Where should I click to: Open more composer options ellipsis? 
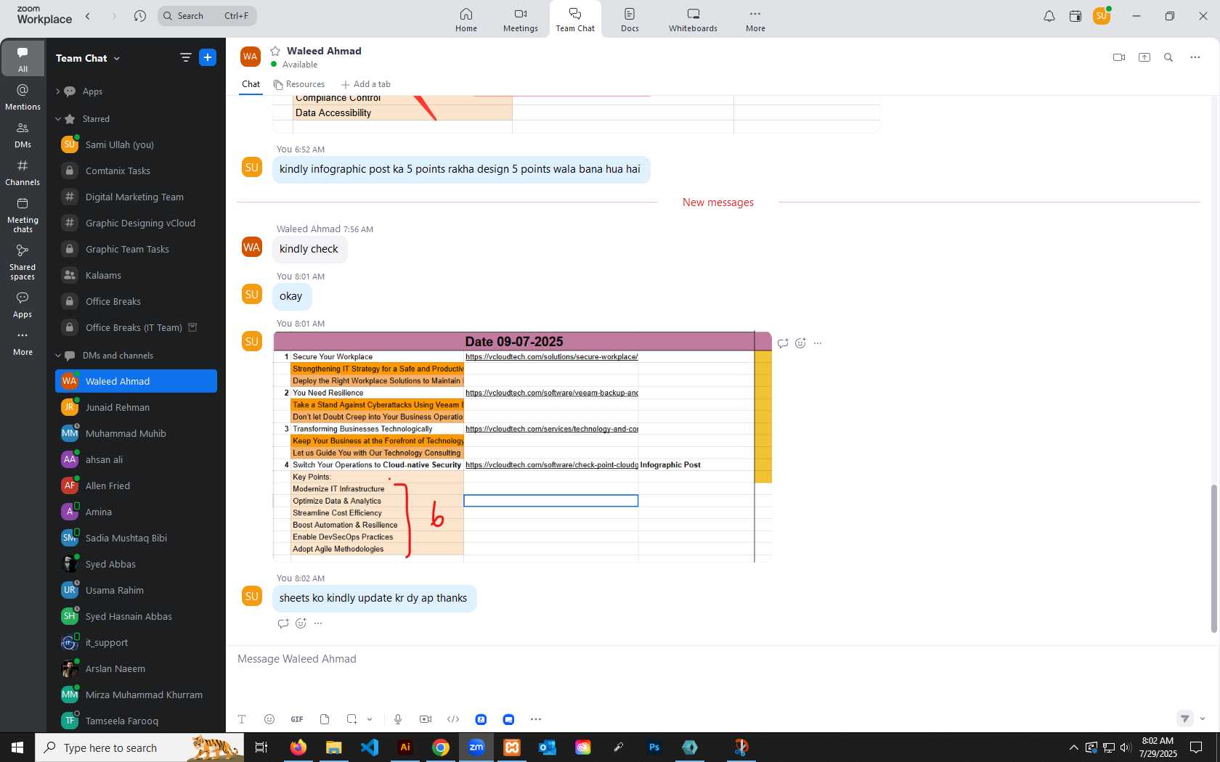point(536,719)
